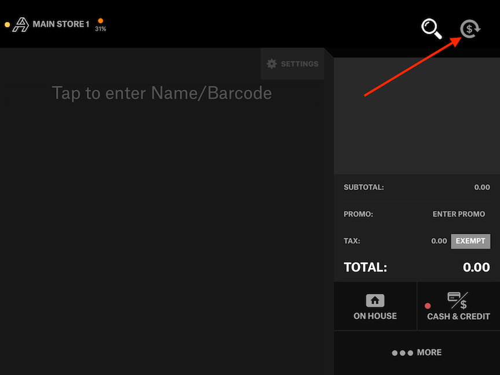
Task: Tap ENTER PROMO to add a code
Action: (x=458, y=214)
